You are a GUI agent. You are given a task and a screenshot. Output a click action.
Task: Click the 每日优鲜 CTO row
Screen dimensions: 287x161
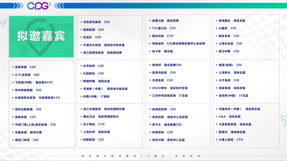click(163, 36)
